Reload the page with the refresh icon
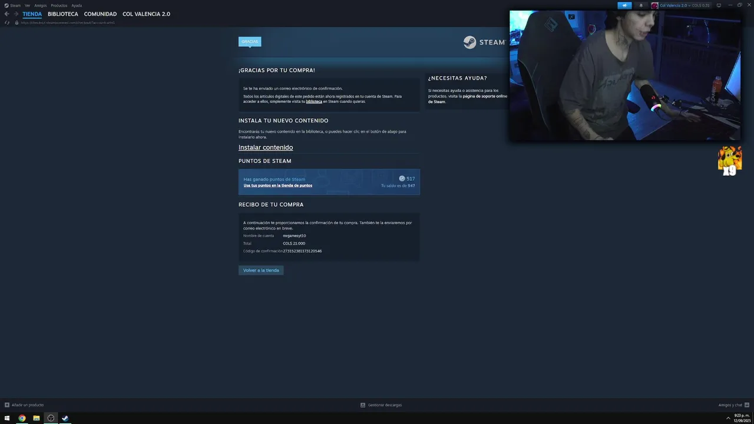 pos(7,22)
